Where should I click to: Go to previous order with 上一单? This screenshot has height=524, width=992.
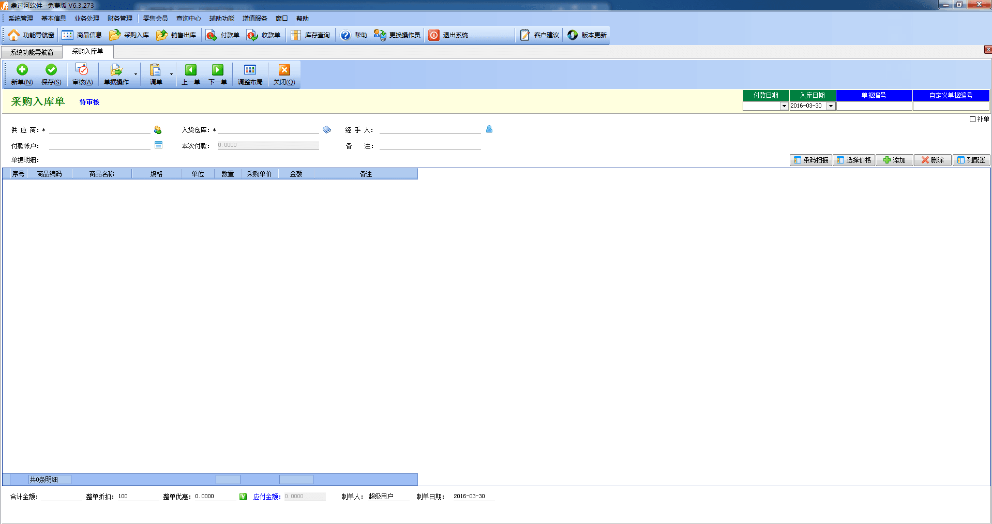coord(190,70)
